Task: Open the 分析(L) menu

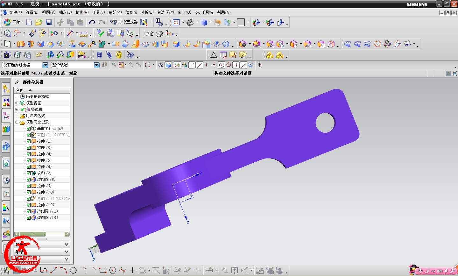Action: tap(147, 12)
